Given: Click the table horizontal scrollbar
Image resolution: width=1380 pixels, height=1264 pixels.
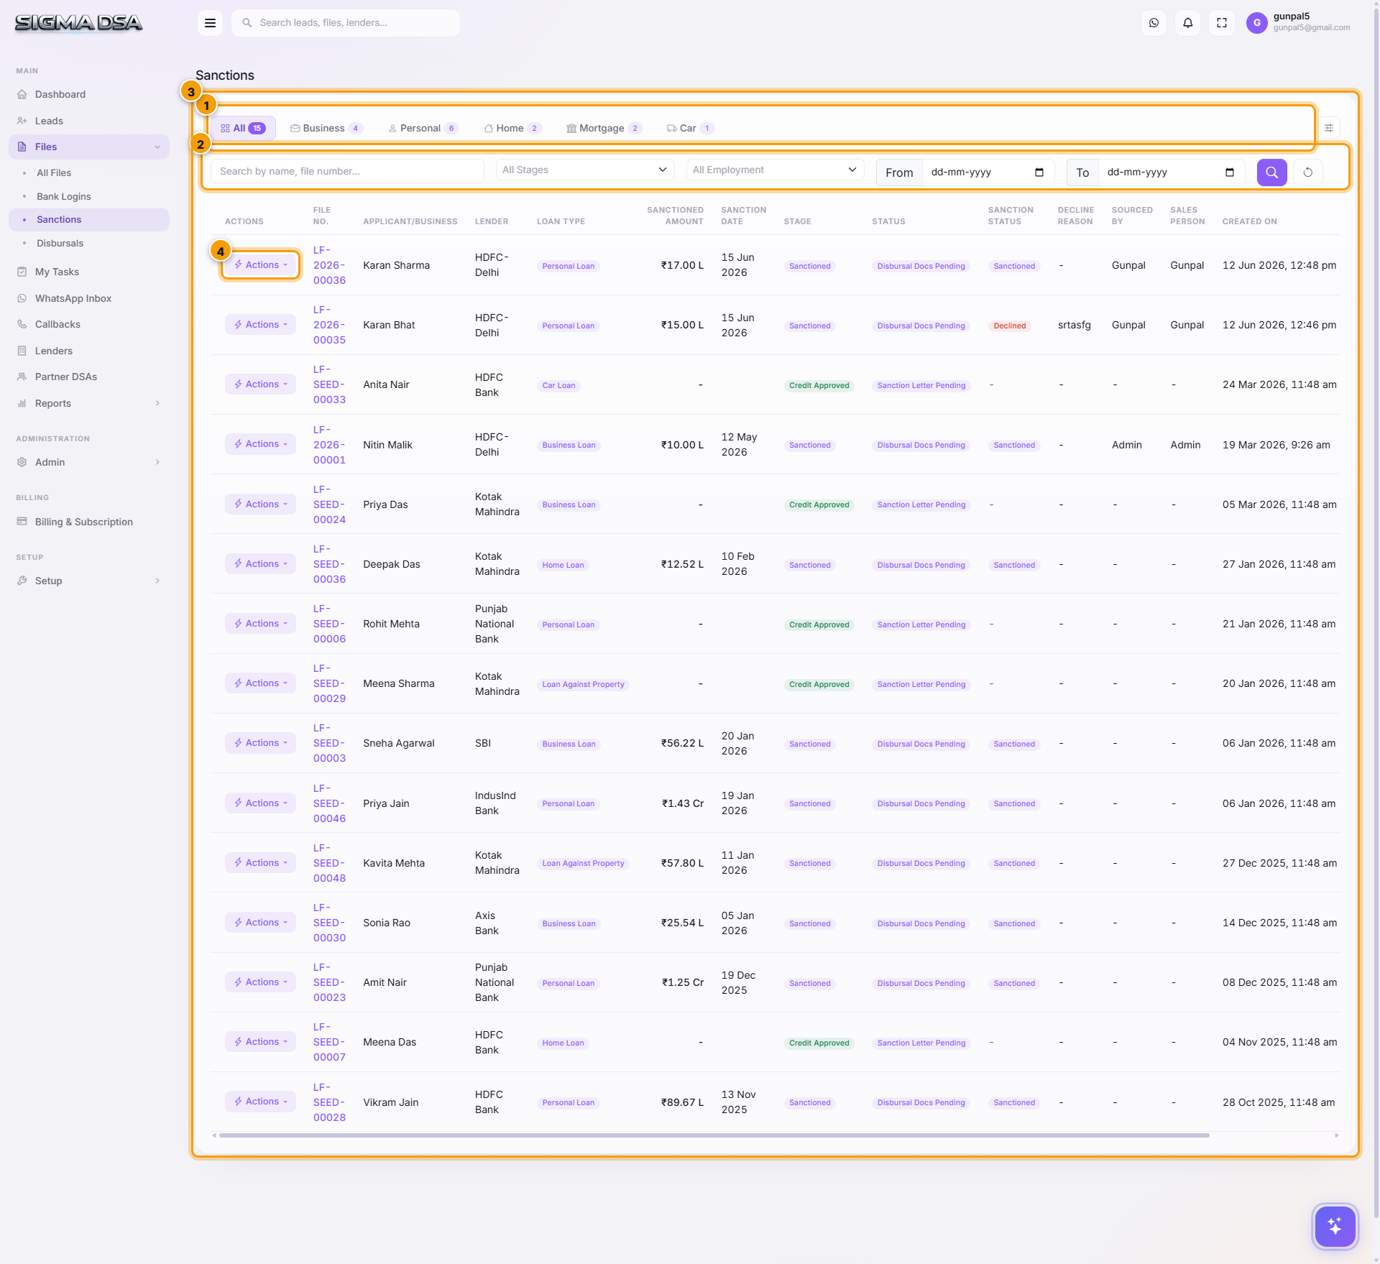Looking at the screenshot, I should point(714,1135).
